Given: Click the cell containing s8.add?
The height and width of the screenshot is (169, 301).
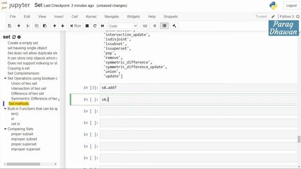Looking at the screenshot, I should click(198, 88).
